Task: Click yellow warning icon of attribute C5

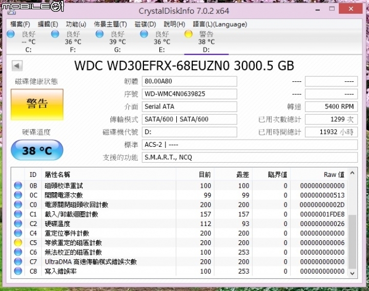Action: point(18,242)
